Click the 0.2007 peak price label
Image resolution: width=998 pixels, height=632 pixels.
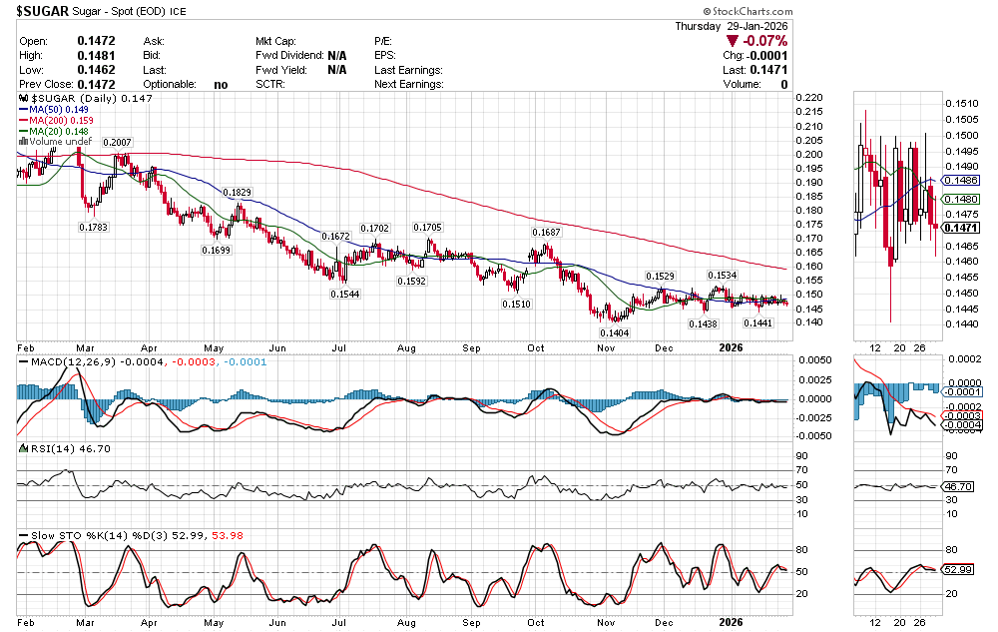click(117, 144)
